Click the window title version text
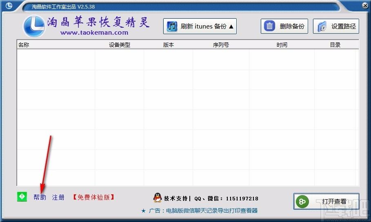The image size is (371, 222). pyautogui.click(x=63, y=7)
